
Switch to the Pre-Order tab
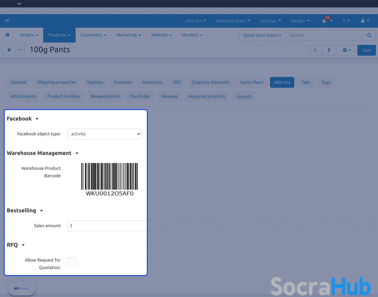pos(140,97)
